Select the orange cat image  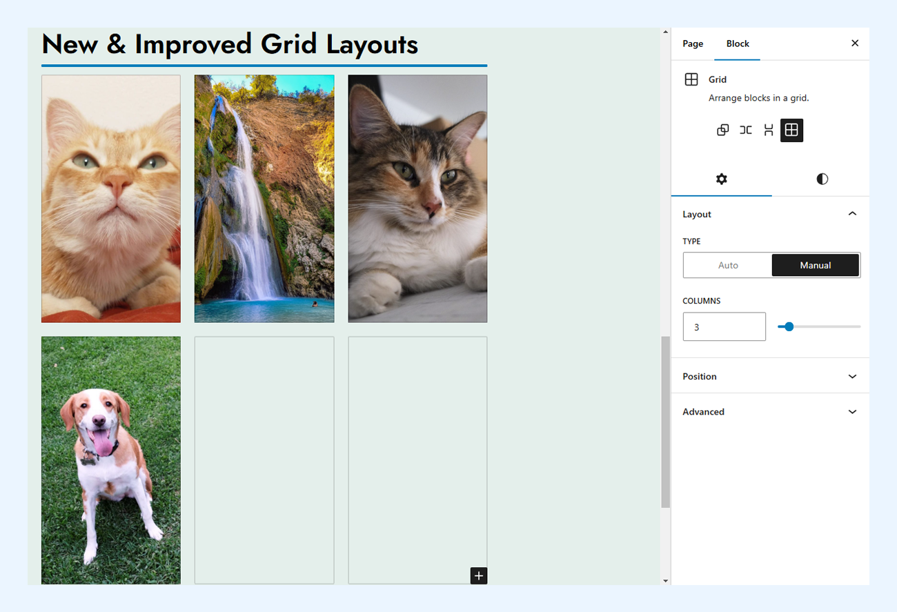point(111,199)
